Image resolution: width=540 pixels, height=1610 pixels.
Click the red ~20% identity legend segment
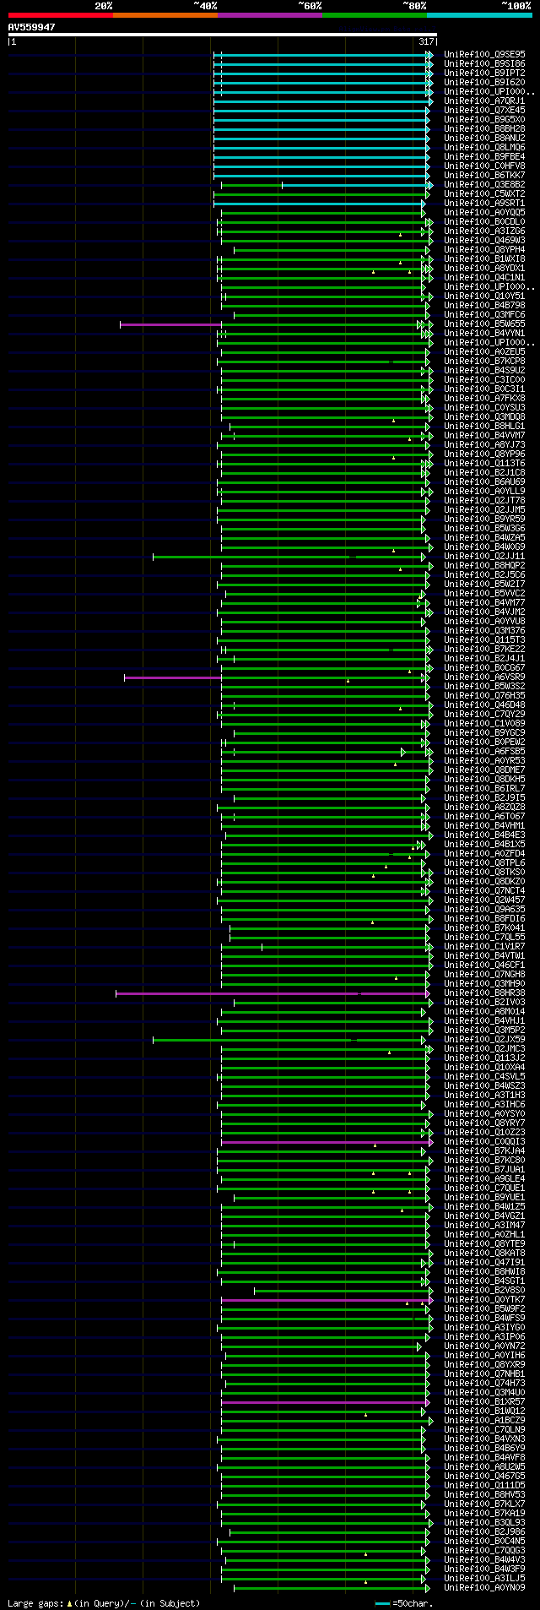pos(61,15)
